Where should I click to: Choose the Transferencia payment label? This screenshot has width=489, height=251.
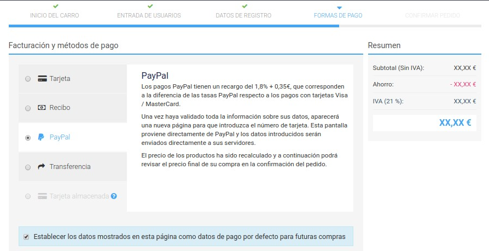coord(70,166)
